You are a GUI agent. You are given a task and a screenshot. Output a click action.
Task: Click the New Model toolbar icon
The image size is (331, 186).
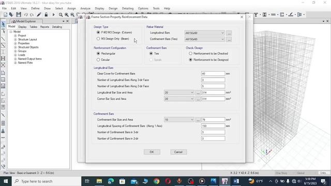point(5,14)
